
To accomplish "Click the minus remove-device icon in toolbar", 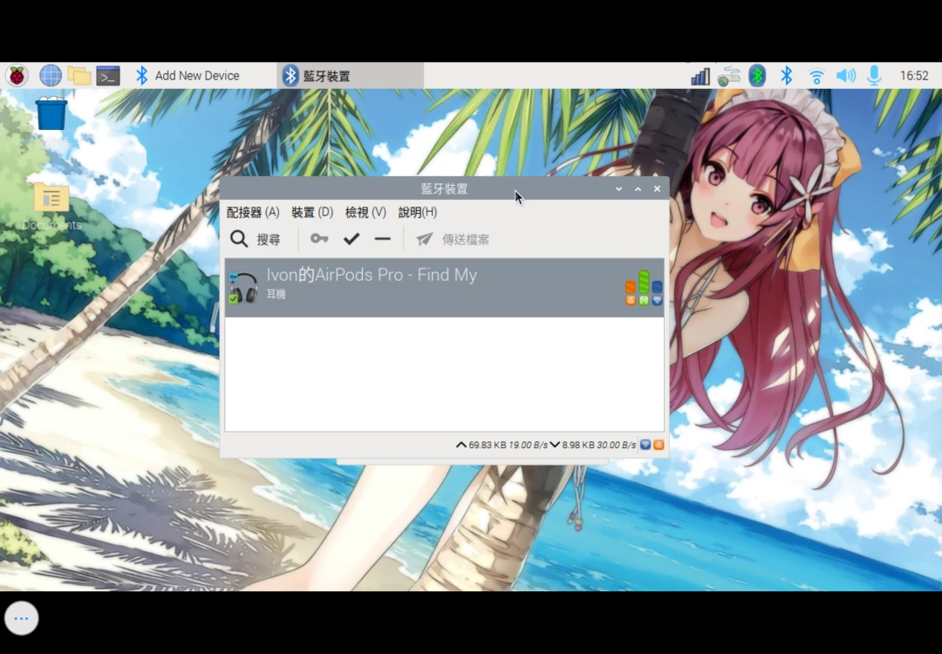I will coord(382,239).
